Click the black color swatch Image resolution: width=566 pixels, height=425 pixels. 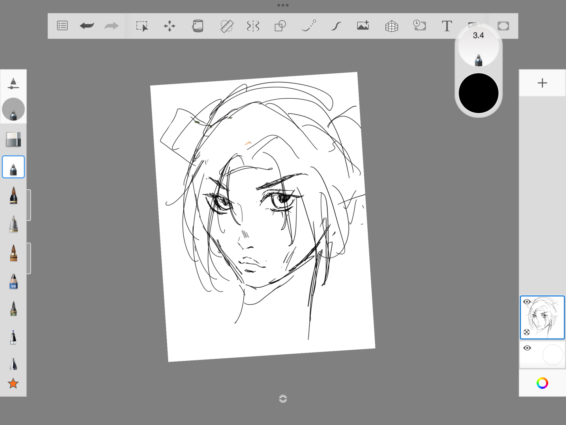pyautogui.click(x=478, y=93)
